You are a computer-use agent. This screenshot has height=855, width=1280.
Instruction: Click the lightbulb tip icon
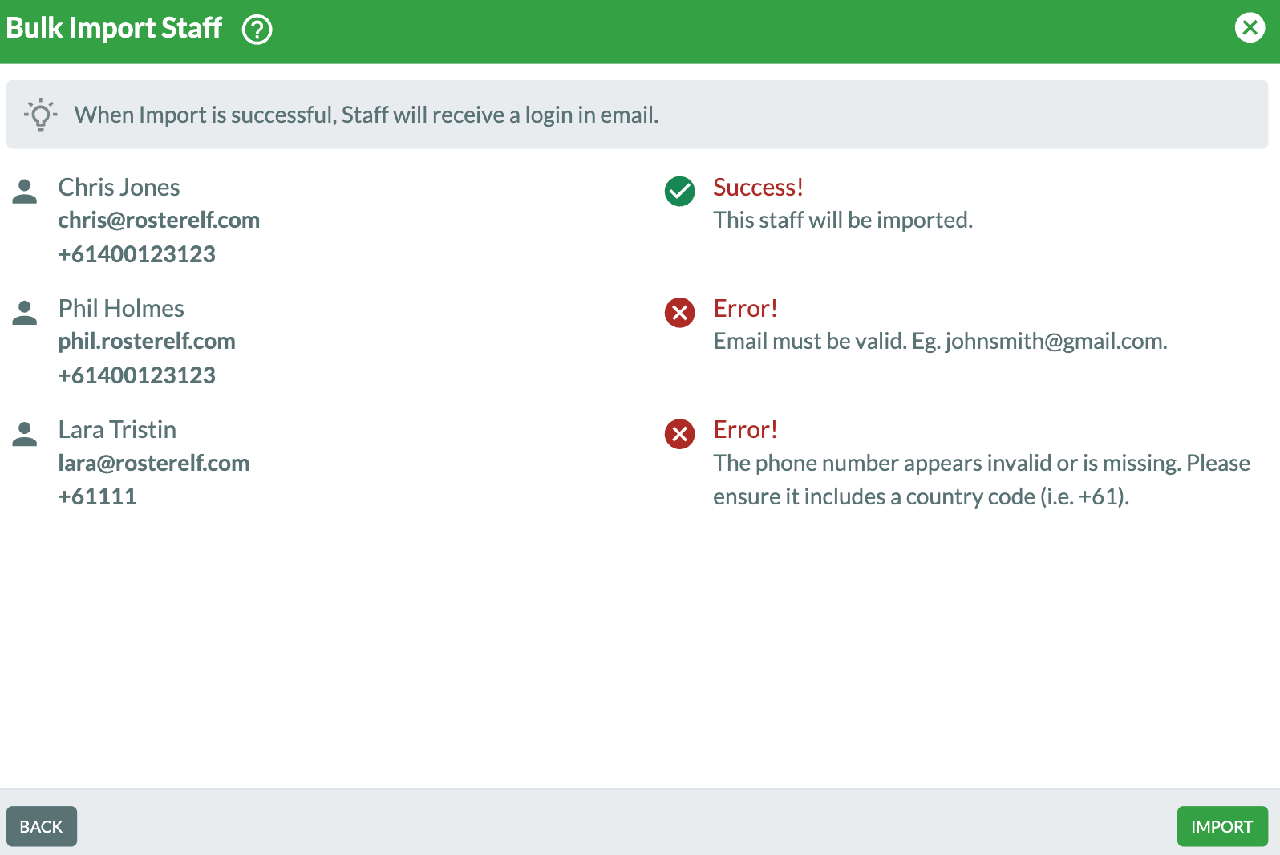(x=40, y=115)
